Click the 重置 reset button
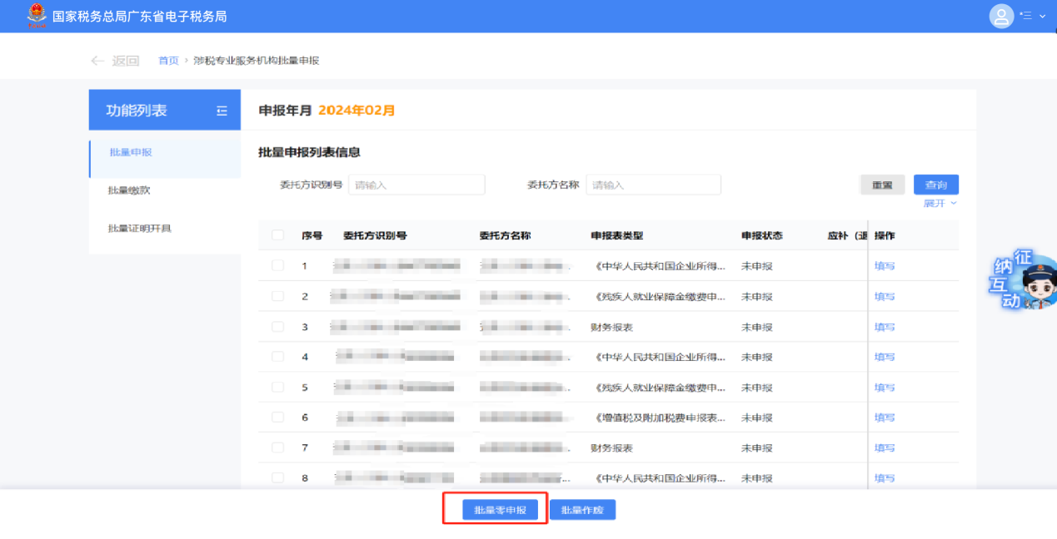Screen dimensions: 1057x539 [882, 185]
